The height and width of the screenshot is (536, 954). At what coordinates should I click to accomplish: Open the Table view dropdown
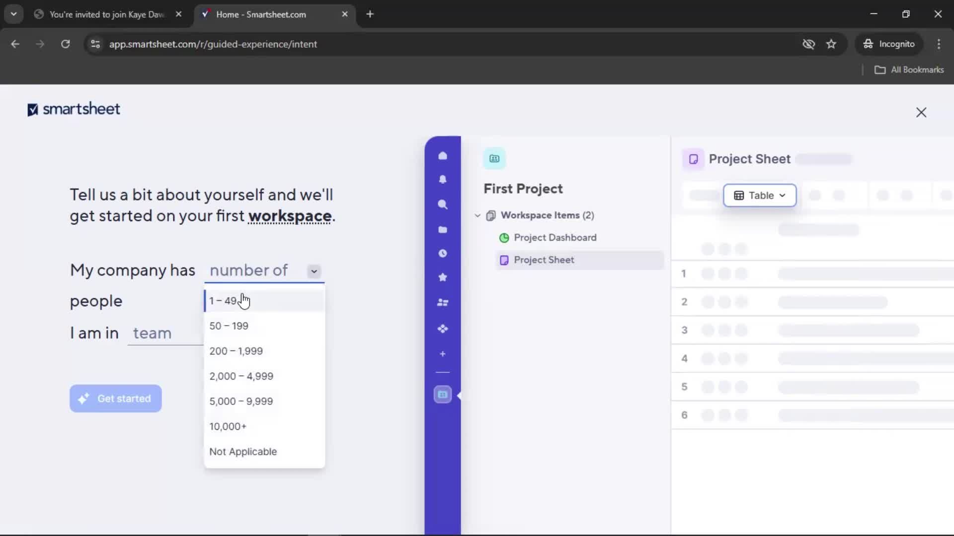(x=759, y=196)
